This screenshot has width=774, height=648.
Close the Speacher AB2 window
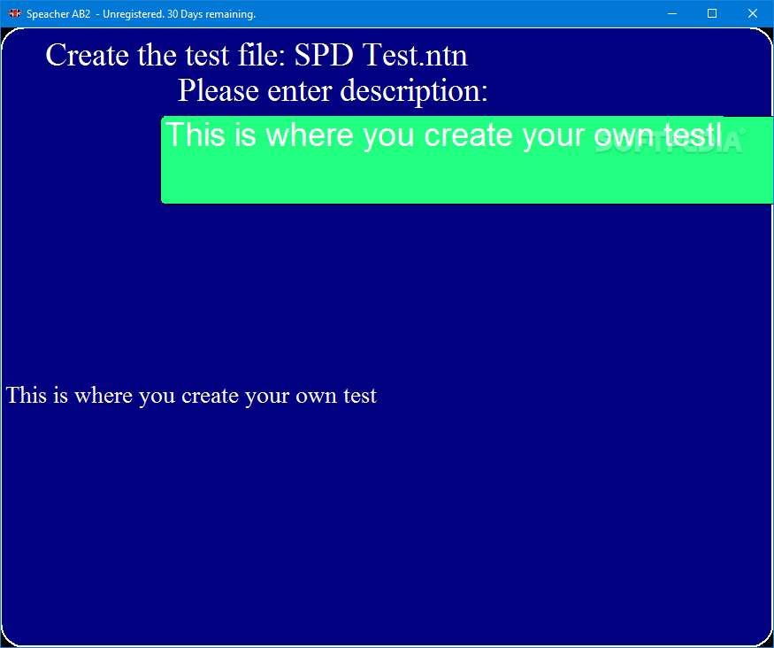(752, 14)
